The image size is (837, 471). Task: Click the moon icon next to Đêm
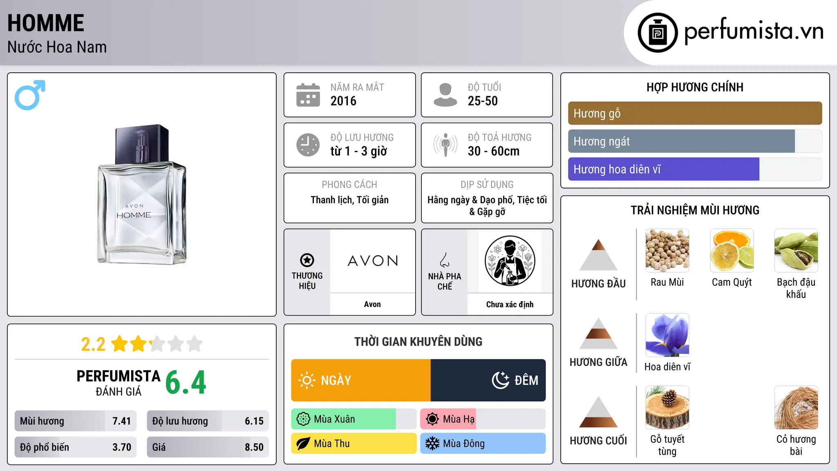501,380
